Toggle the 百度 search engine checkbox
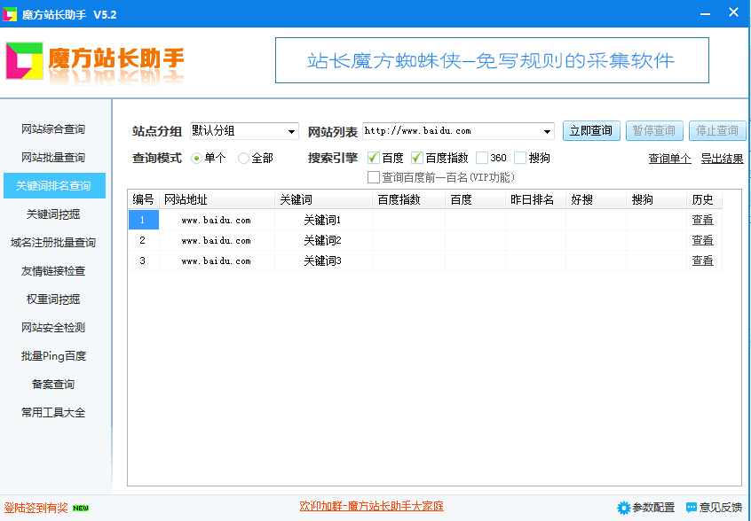The image size is (751, 521). (x=373, y=158)
